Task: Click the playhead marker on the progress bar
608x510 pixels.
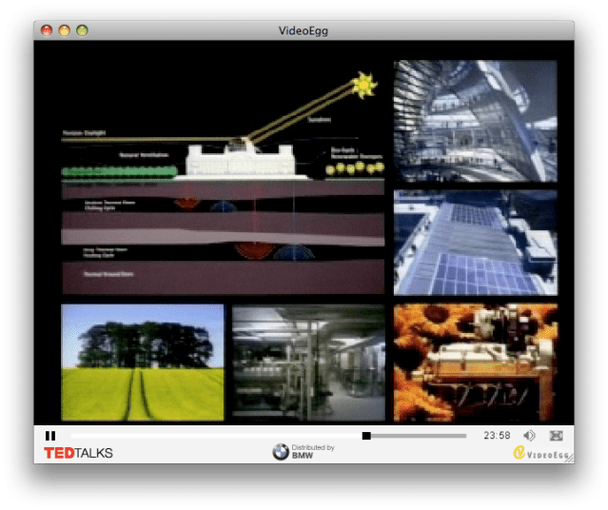Action: [x=366, y=436]
